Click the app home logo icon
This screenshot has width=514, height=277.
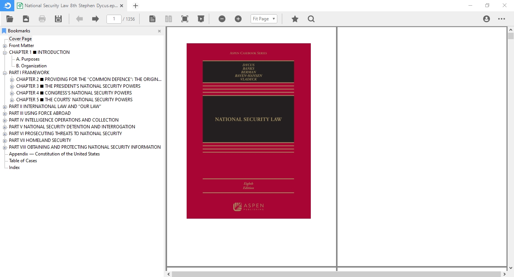[7, 5]
